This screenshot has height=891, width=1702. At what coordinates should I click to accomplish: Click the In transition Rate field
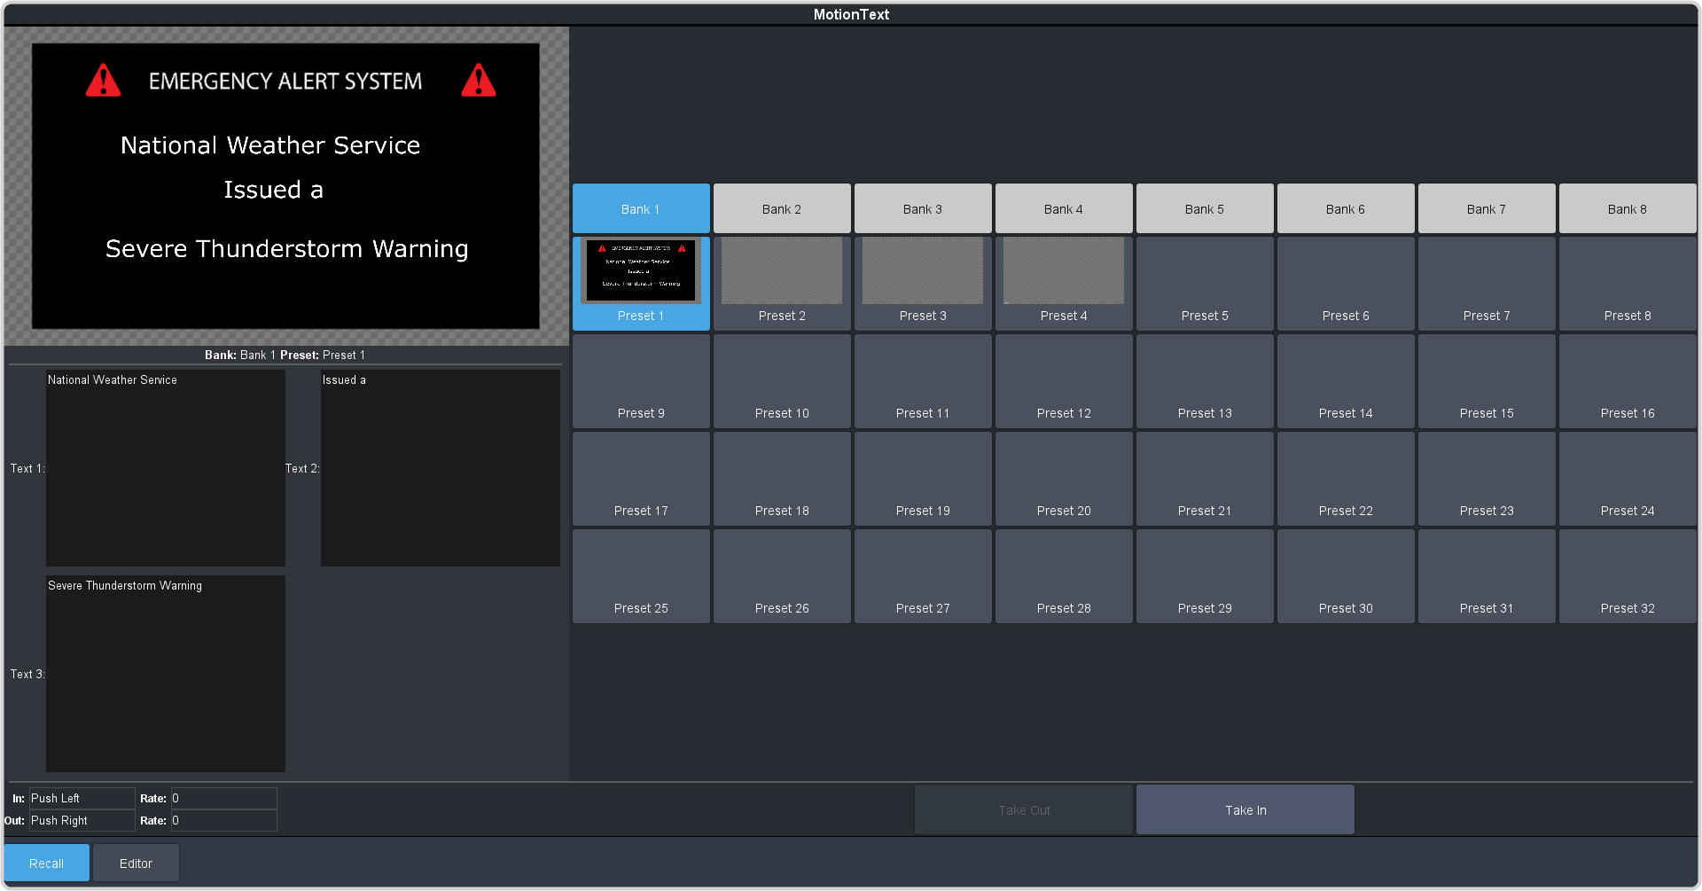click(x=223, y=799)
